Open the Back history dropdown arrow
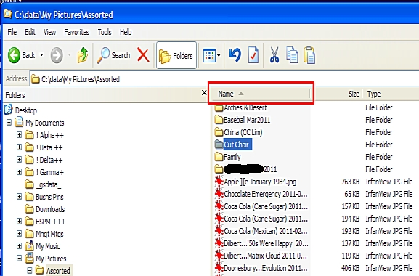 click(41, 55)
